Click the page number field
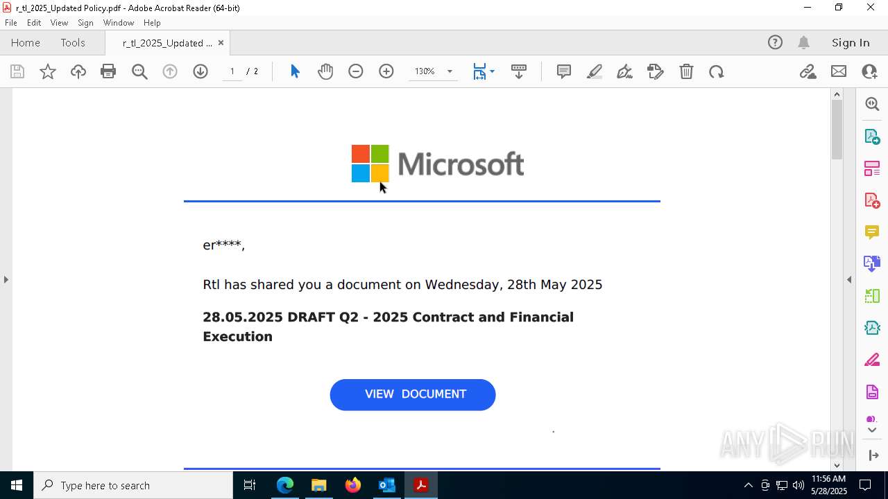Image resolution: width=888 pixels, height=499 pixels. (232, 71)
